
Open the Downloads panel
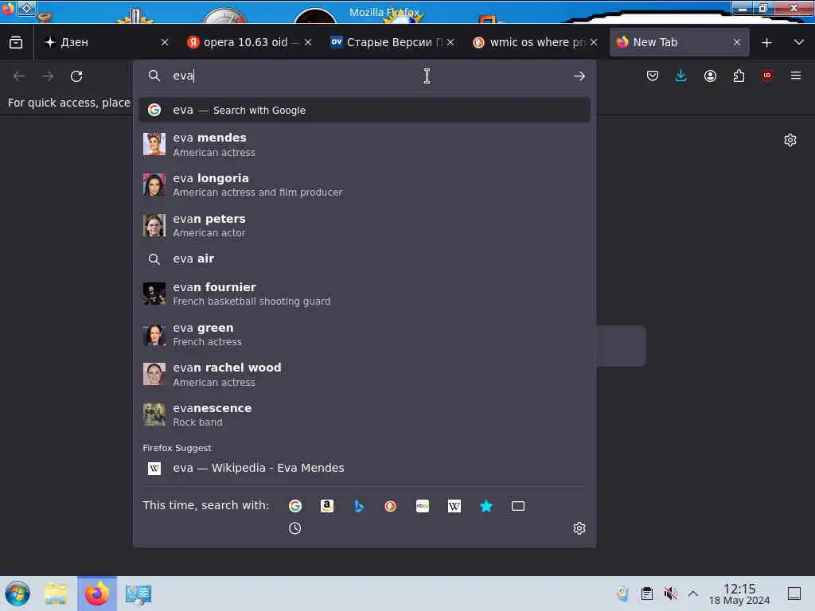click(x=681, y=76)
